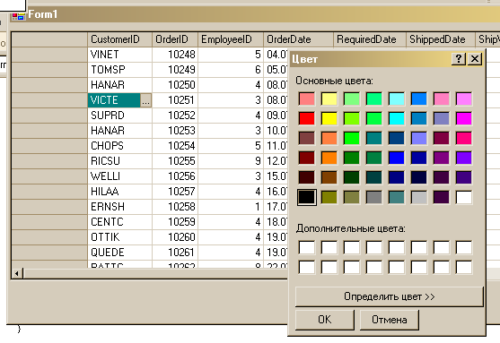Pick the bright yellow swatch
500x343 pixels.
329,119
